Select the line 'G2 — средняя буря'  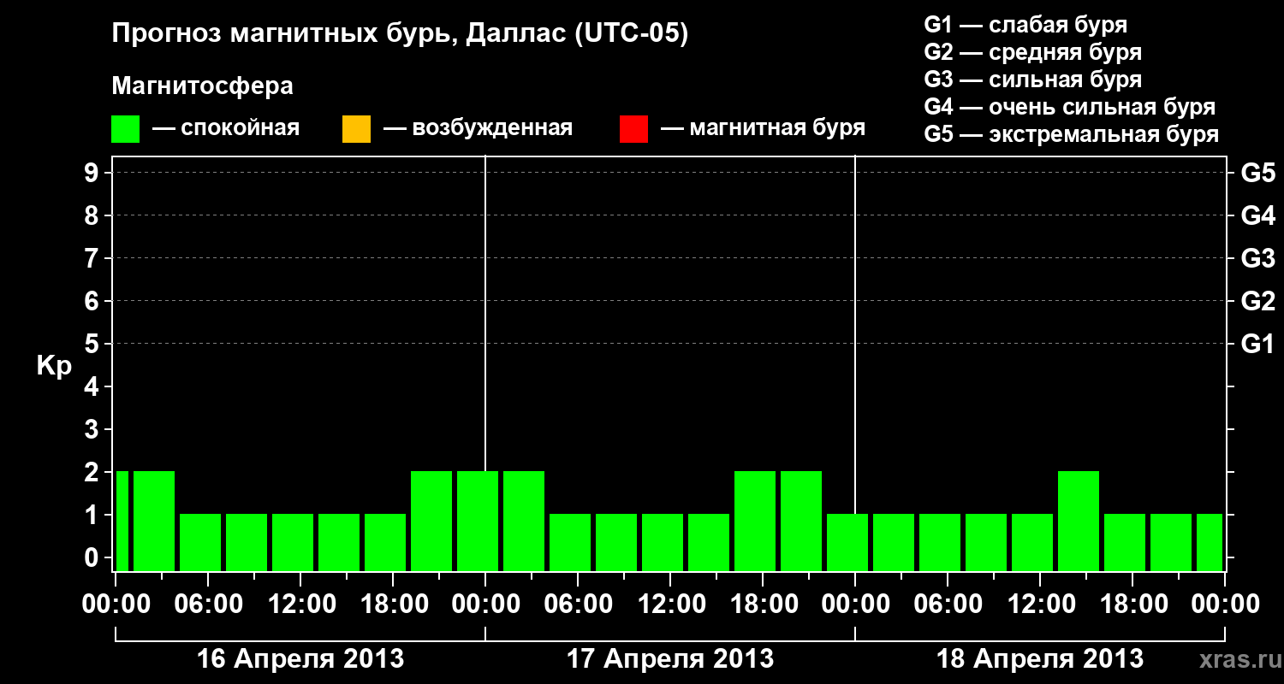pyautogui.click(x=1033, y=52)
